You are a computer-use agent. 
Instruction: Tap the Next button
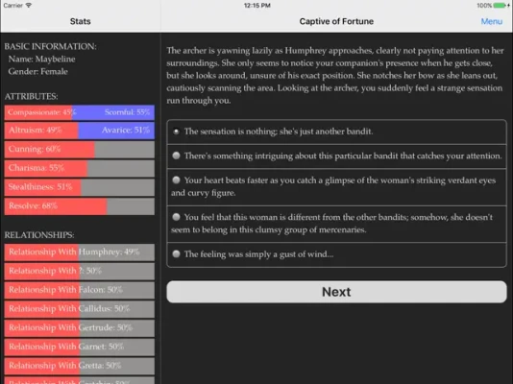(336, 292)
